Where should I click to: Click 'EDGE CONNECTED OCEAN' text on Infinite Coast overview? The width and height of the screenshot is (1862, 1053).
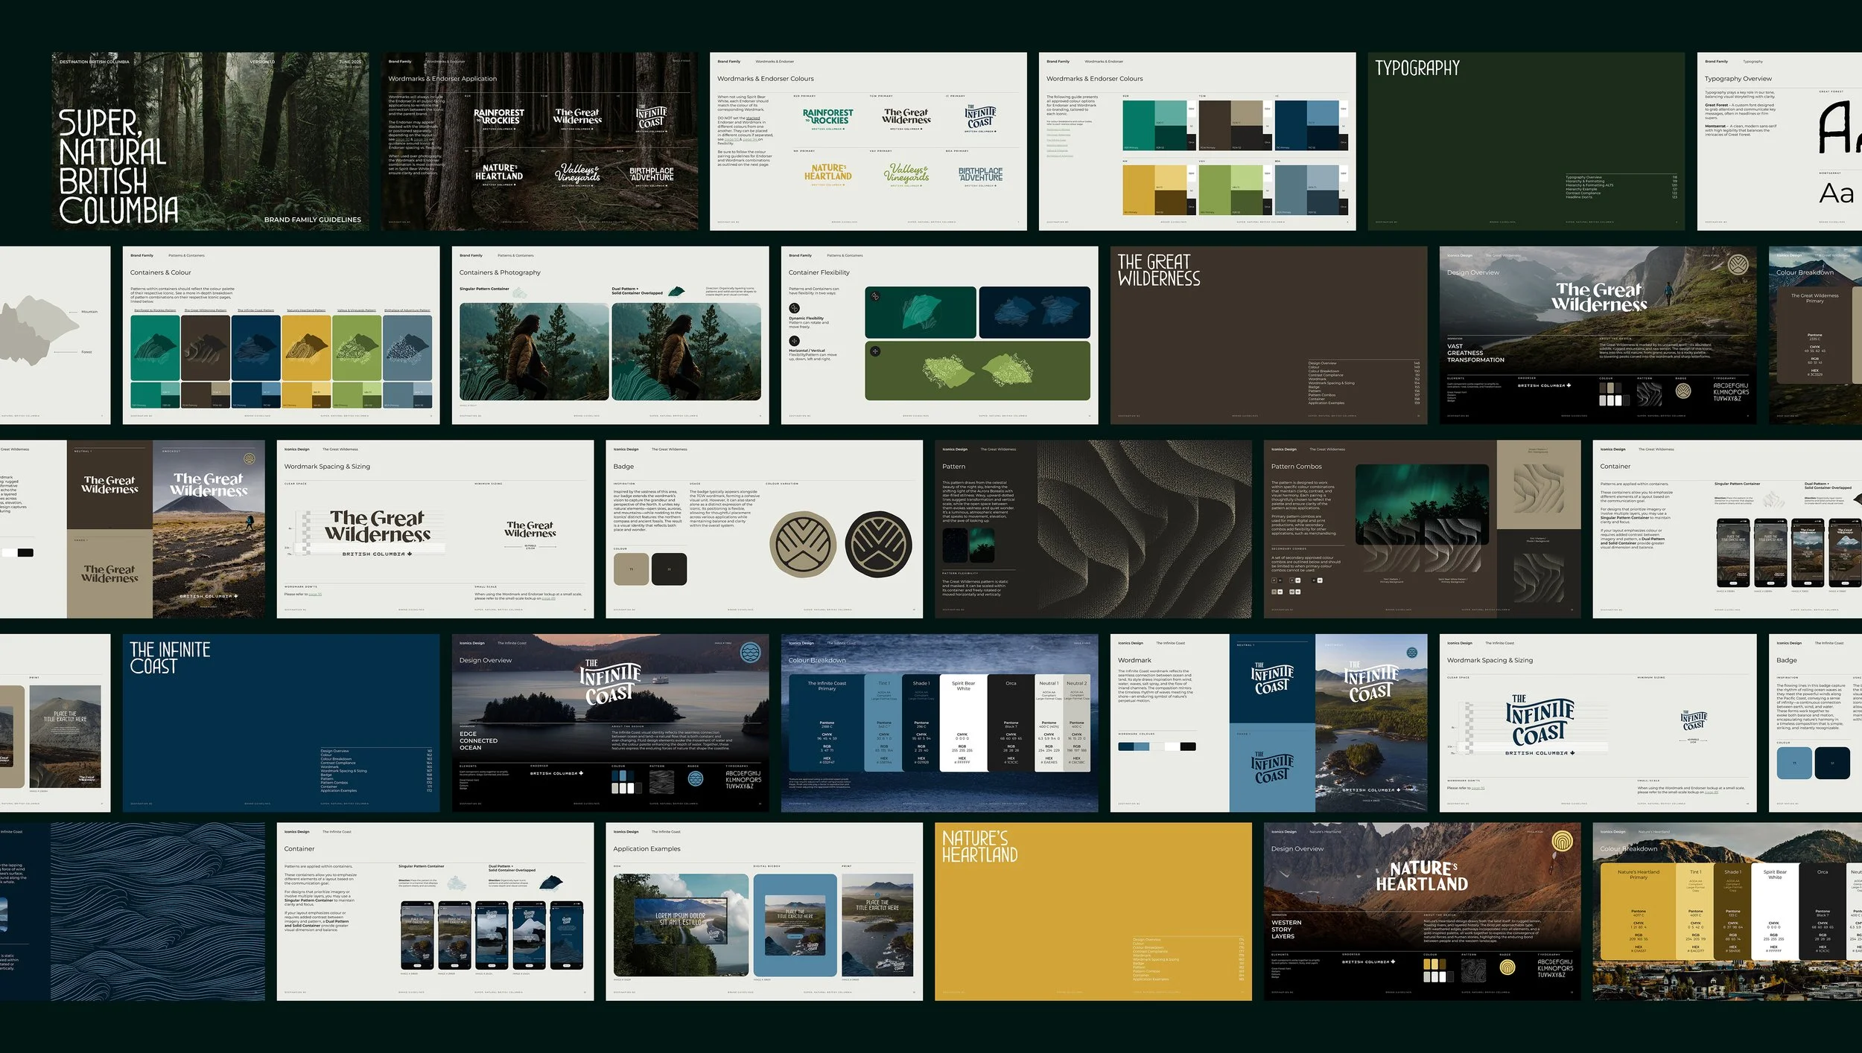(478, 740)
